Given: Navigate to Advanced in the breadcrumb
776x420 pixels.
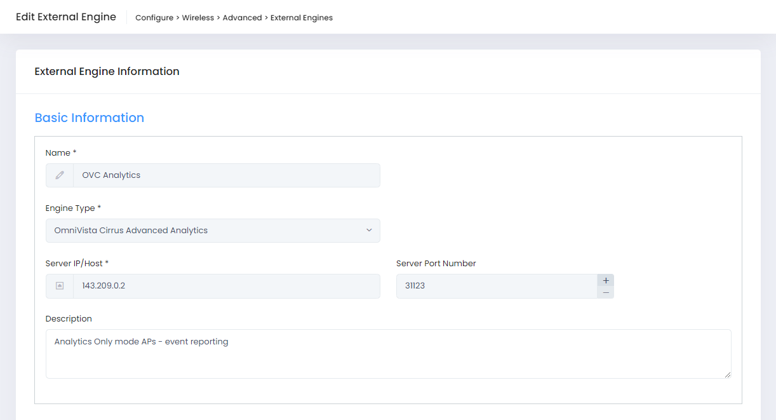Looking at the screenshot, I should click(242, 18).
